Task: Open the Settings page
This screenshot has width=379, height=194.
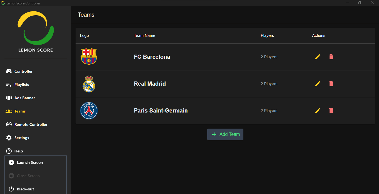Action: [x=22, y=138]
